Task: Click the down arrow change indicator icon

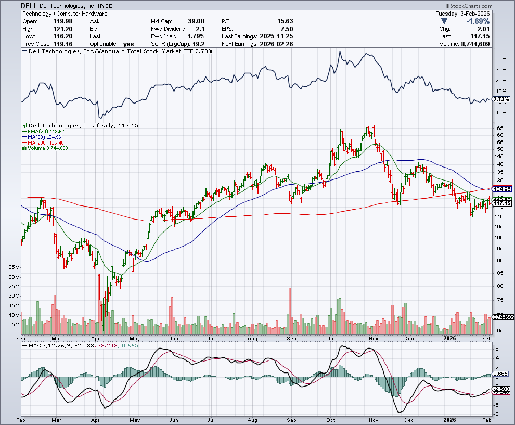Action: tap(444, 21)
